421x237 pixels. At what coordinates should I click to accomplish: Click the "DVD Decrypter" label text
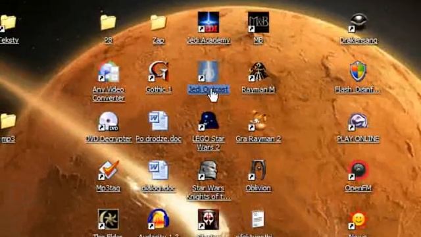click(108, 139)
